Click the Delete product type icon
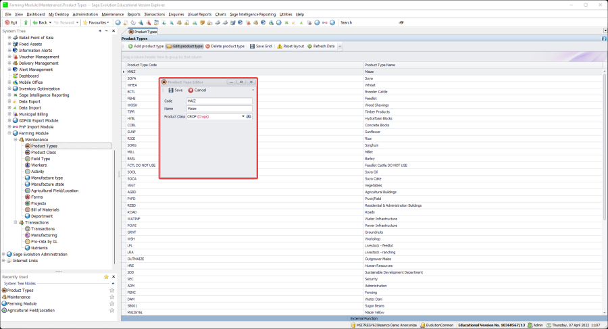The width and height of the screenshot is (608, 329). pos(208,46)
